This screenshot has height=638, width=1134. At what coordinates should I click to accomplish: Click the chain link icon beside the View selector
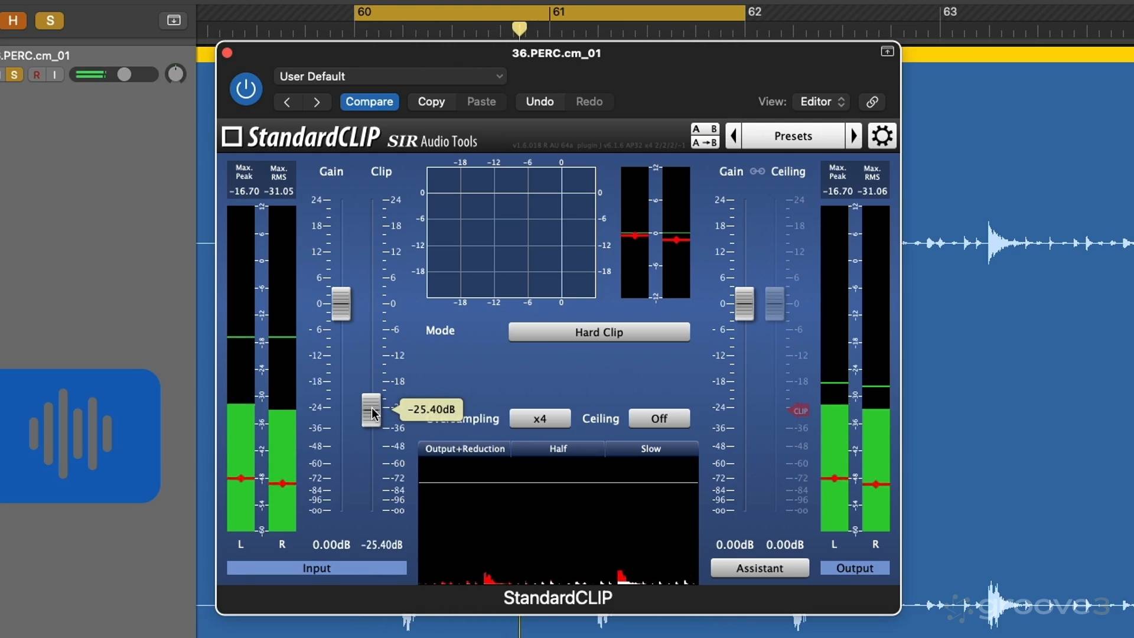click(871, 102)
